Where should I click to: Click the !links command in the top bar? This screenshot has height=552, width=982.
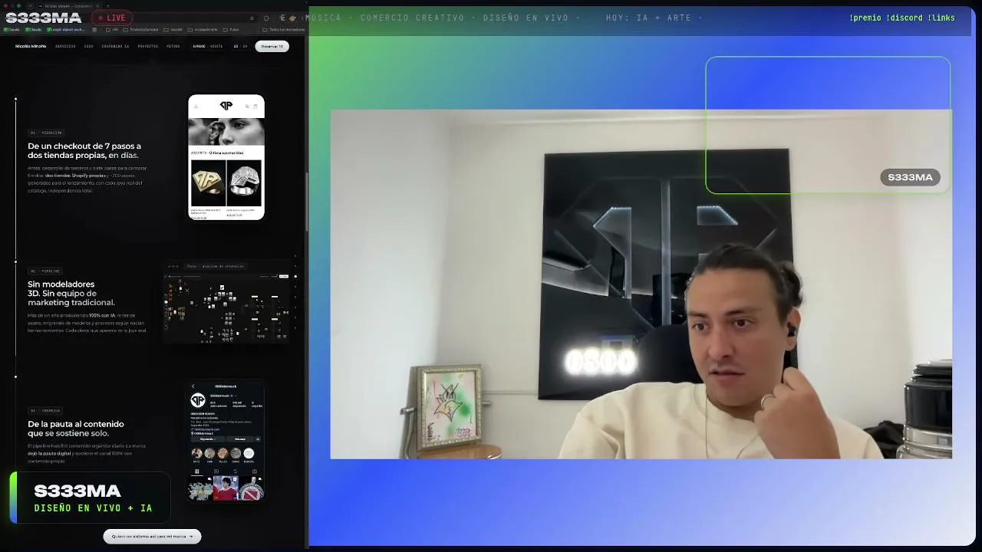941,18
